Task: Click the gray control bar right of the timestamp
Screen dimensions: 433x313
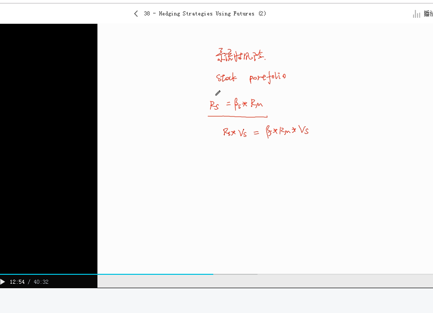Action: point(263,282)
